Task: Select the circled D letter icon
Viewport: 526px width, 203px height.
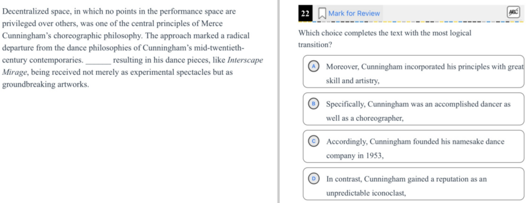Action: pyautogui.click(x=314, y=179)
